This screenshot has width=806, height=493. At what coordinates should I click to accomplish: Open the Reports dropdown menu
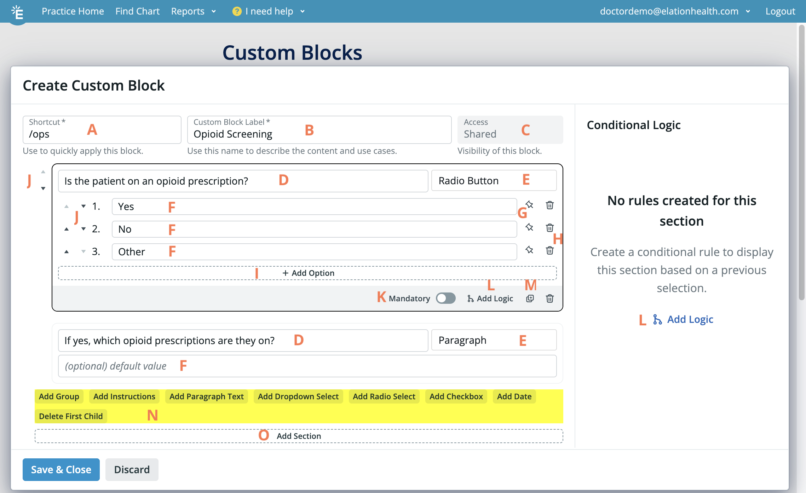(x=193, y=11)
